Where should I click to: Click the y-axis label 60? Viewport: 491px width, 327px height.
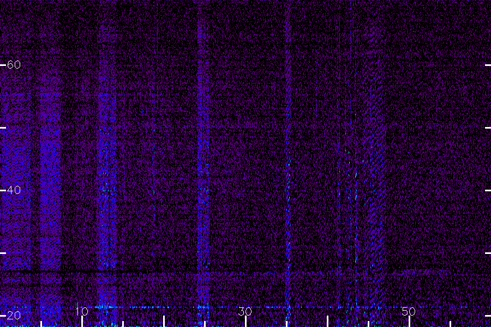[x=14, y=65]
